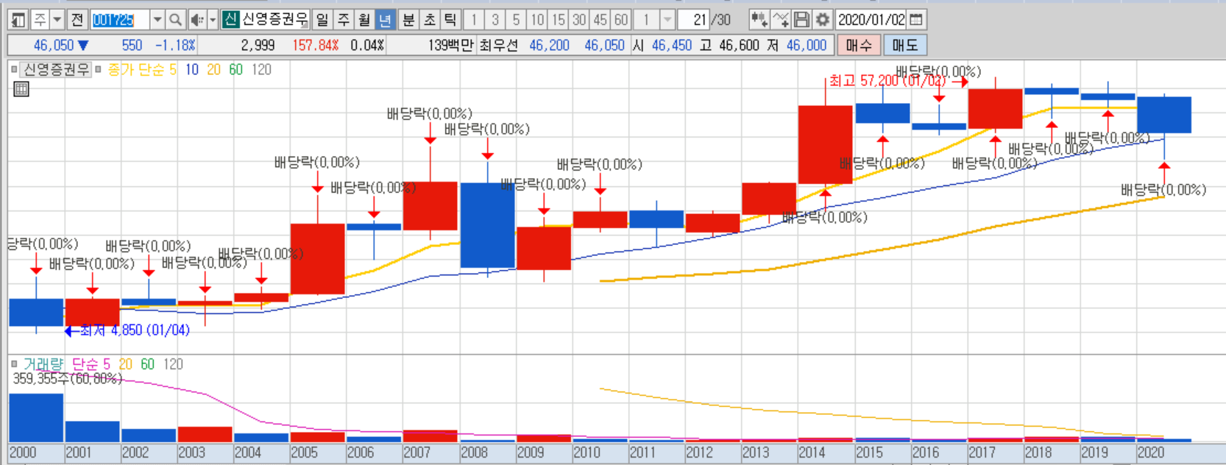Open stock search with magnifier icon
Screen dimensions: 1226x465
pyautogui.click(x=175, y=20)
